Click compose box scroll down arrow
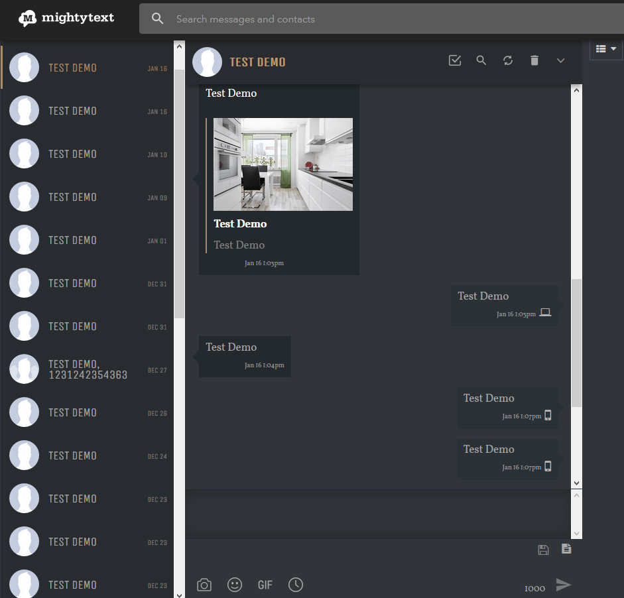Viewport: 624px width, 598px height. [x=576, y=534]
